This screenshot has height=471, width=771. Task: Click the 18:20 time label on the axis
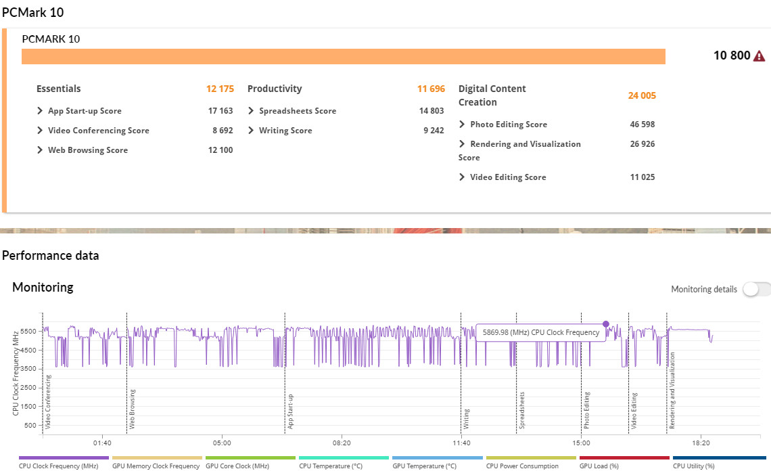[x=701, y=443]
